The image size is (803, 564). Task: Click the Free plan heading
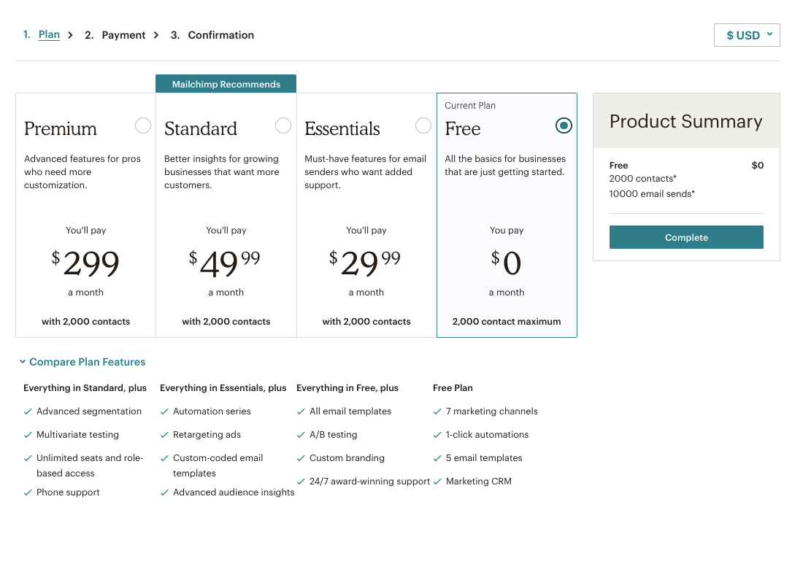462,128
